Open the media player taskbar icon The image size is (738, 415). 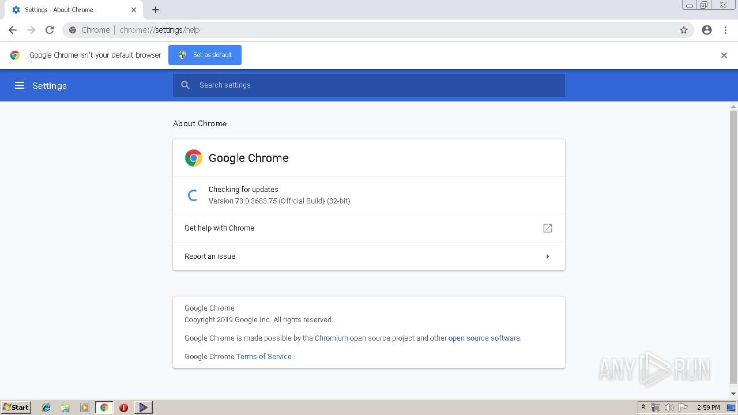point(85,408)
